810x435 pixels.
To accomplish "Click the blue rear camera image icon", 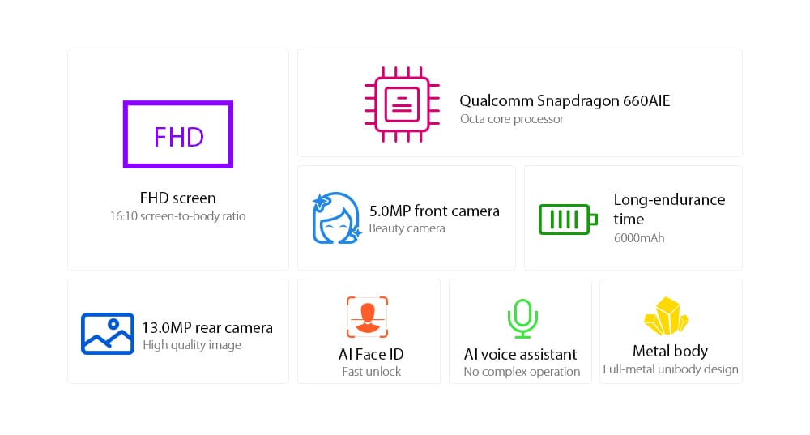I will tap(107, 333).
